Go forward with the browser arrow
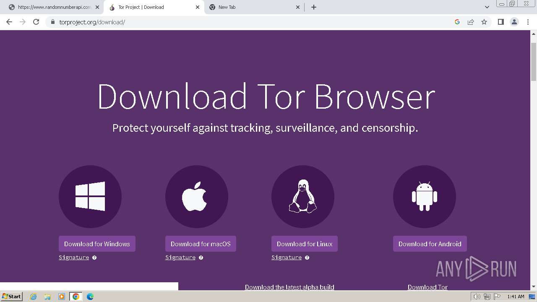 coord(23,22)
